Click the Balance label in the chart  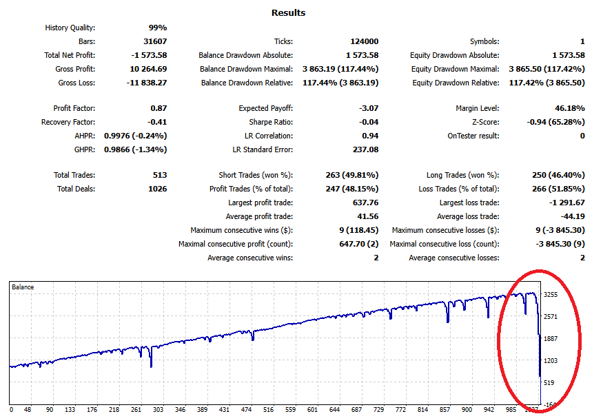pyautogui.click(x=23, y=287)
